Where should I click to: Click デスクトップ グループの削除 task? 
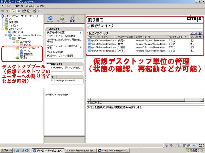60,56
